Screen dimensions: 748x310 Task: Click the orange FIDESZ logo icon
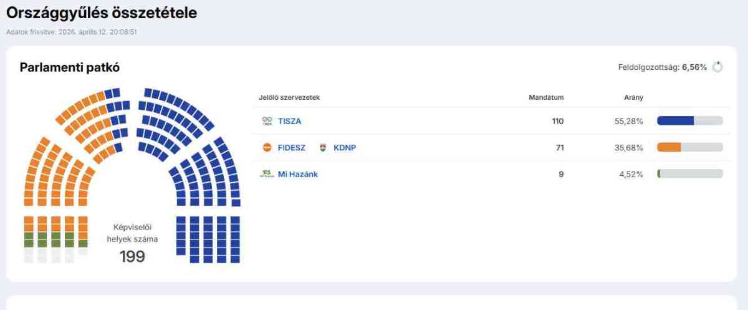click(267, 148)
